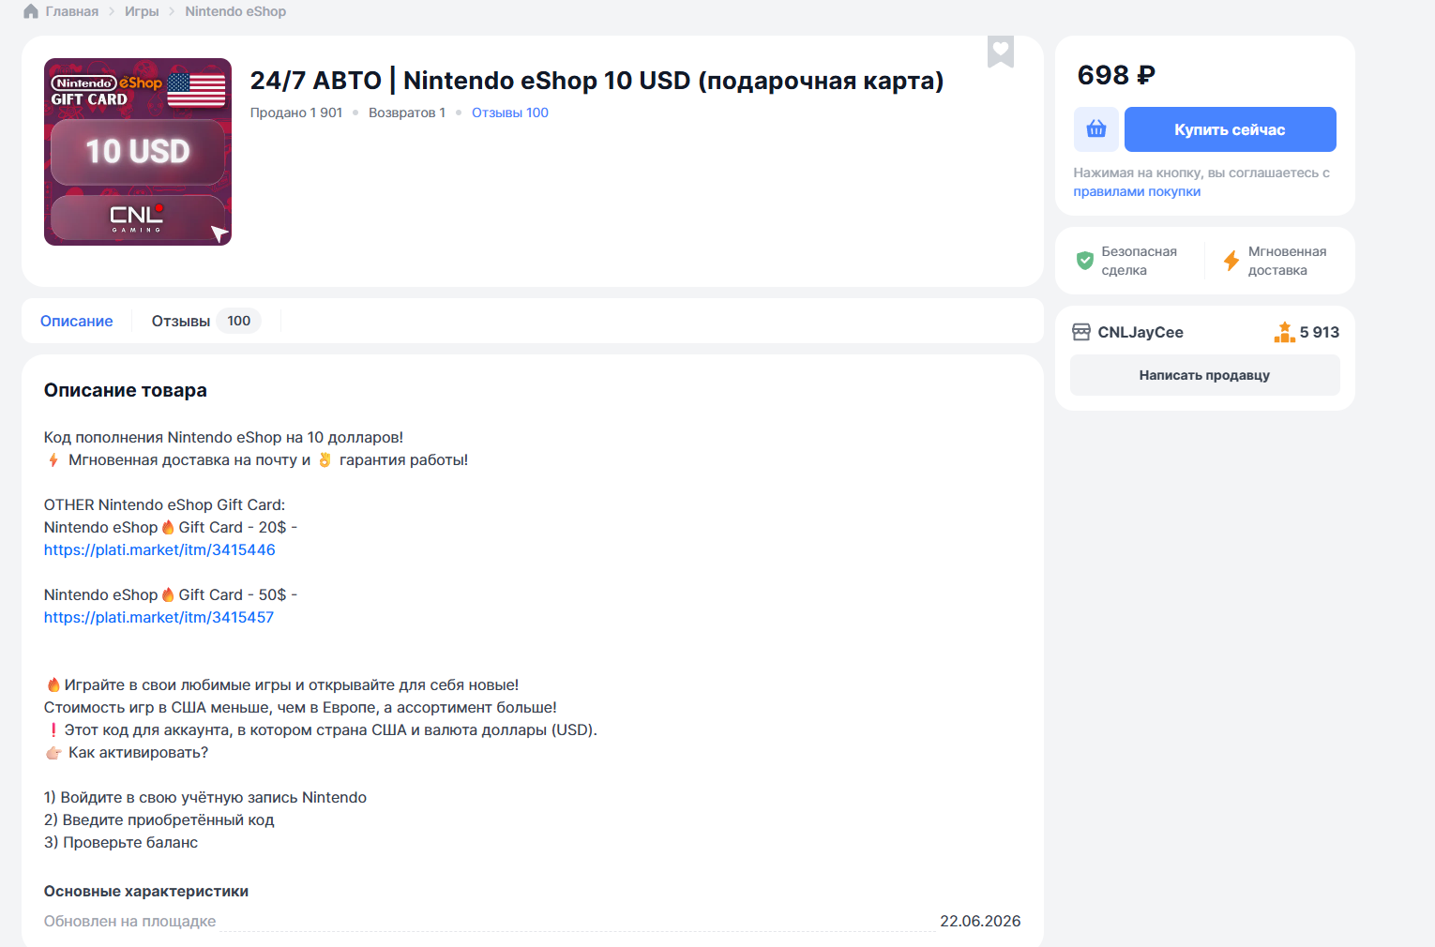Viewport: 1435px width, 947px height.
Task: Click the seller store icon beside CNLJayCee
Action: [1081, 332]
